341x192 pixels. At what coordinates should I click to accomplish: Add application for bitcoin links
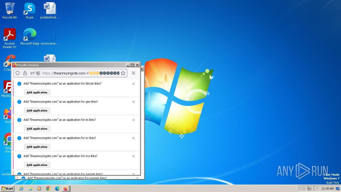37,92
